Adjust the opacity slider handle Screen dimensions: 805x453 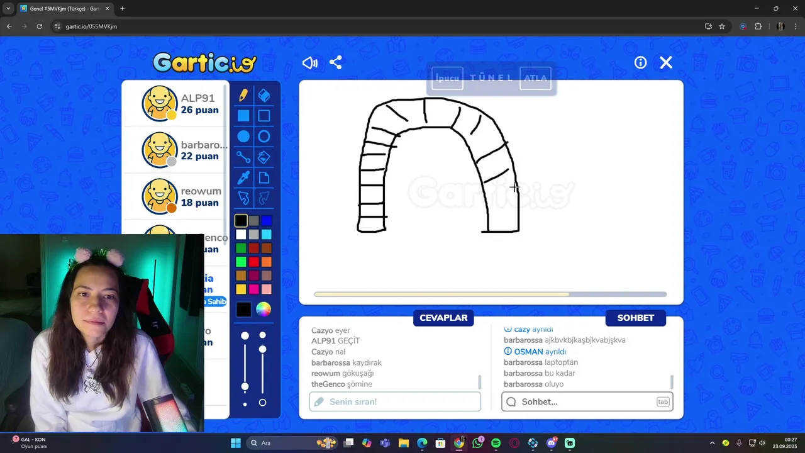pos(263,349)
